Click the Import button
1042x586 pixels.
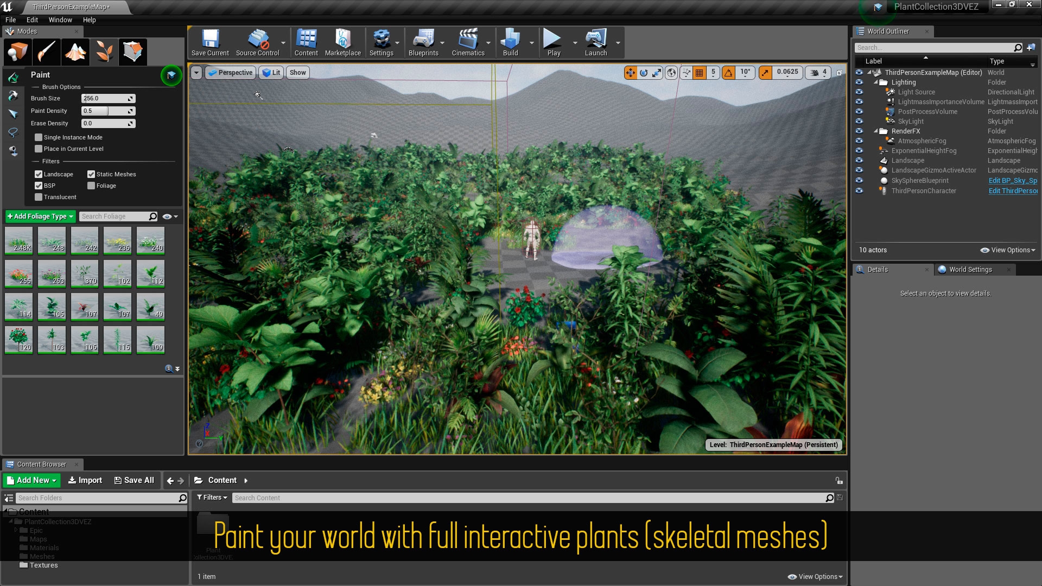pyautogui.click(x=85, y=480)
